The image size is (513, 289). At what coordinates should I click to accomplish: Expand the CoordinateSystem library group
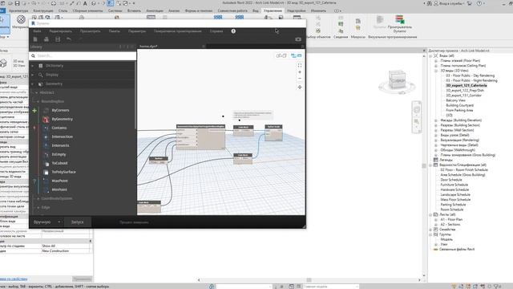pyautogui.click(x=38, y=198)
